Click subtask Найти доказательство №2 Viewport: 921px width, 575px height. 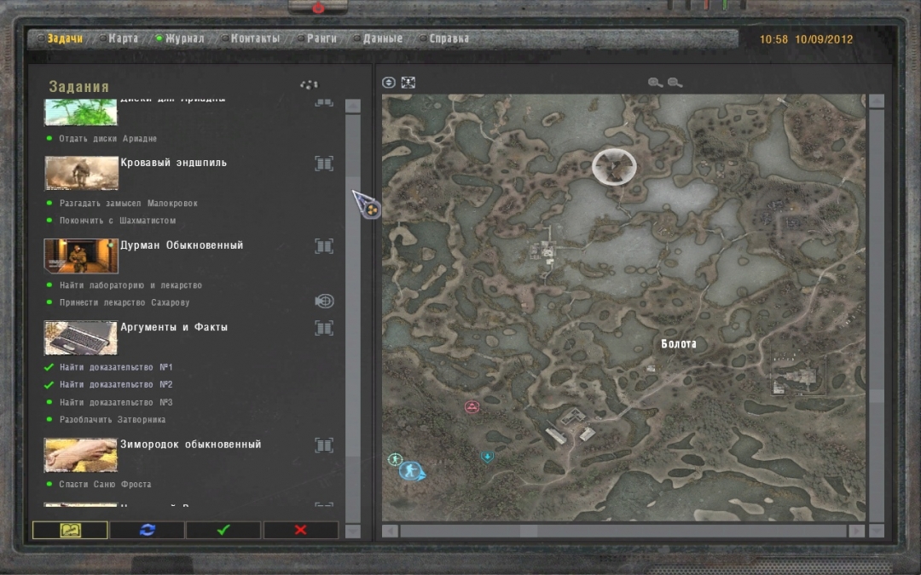click(116, 384)
